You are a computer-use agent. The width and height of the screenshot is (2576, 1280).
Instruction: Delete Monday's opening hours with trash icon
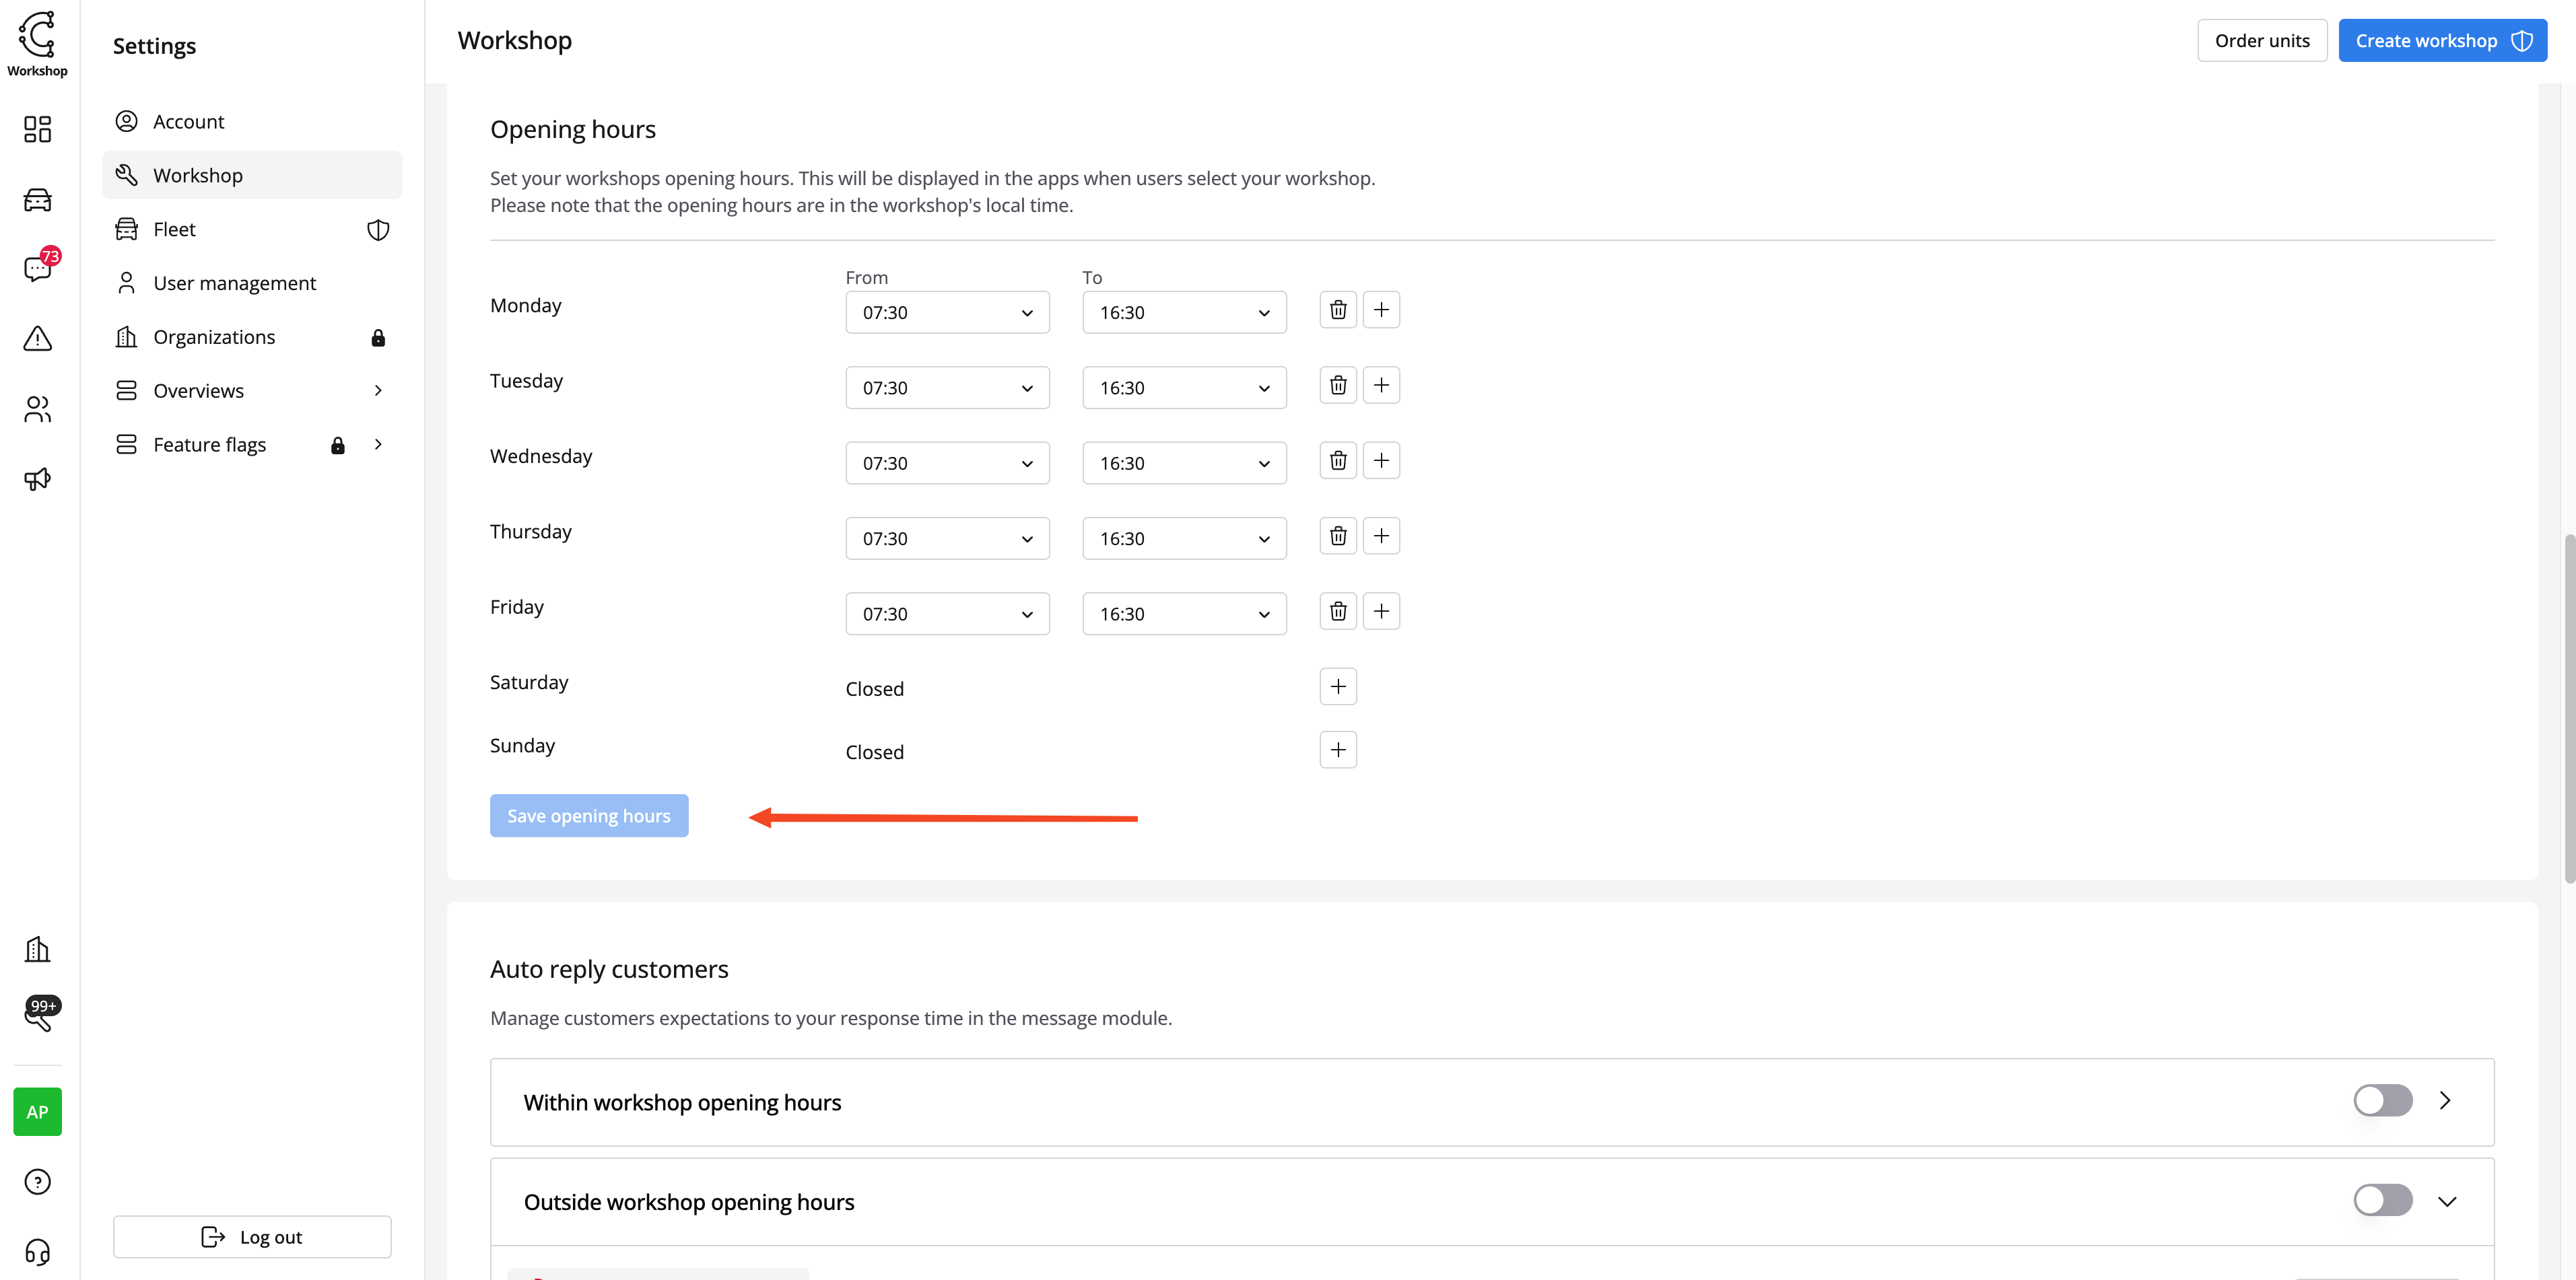tap(1338, 310)
